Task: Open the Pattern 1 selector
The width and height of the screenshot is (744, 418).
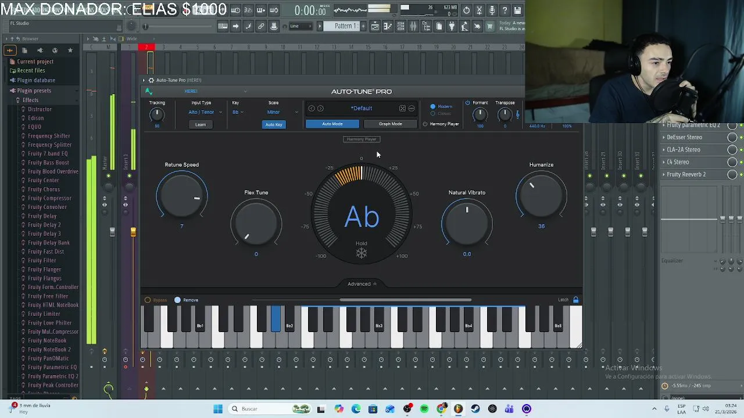Action: click(x=345, y=26)
